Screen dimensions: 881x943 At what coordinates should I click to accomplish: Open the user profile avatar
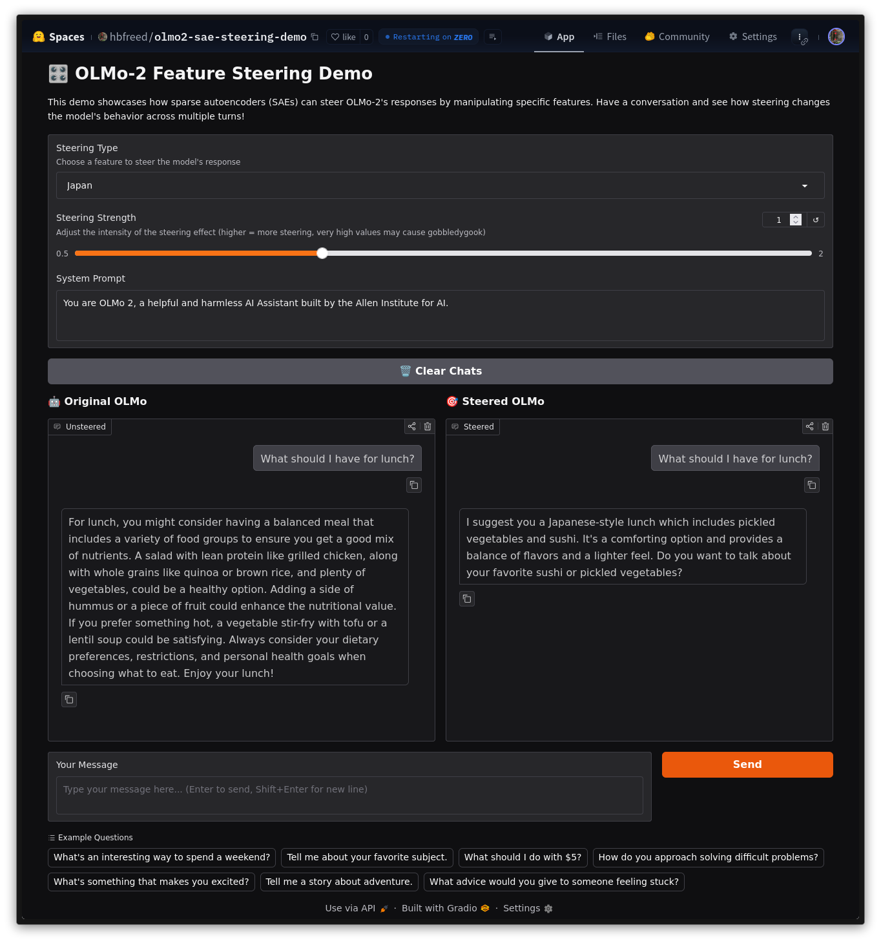(836, 37)
